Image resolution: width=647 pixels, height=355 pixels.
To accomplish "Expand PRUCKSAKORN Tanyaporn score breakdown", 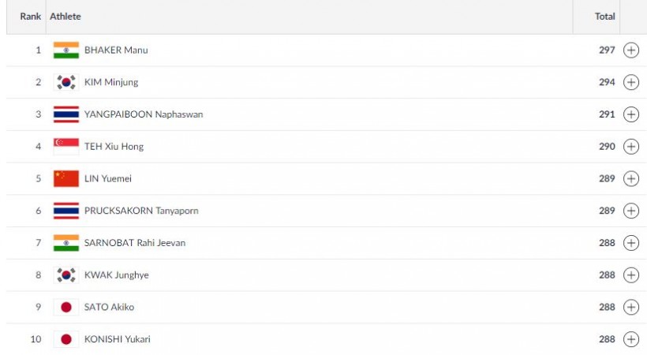I will point(631,211).
